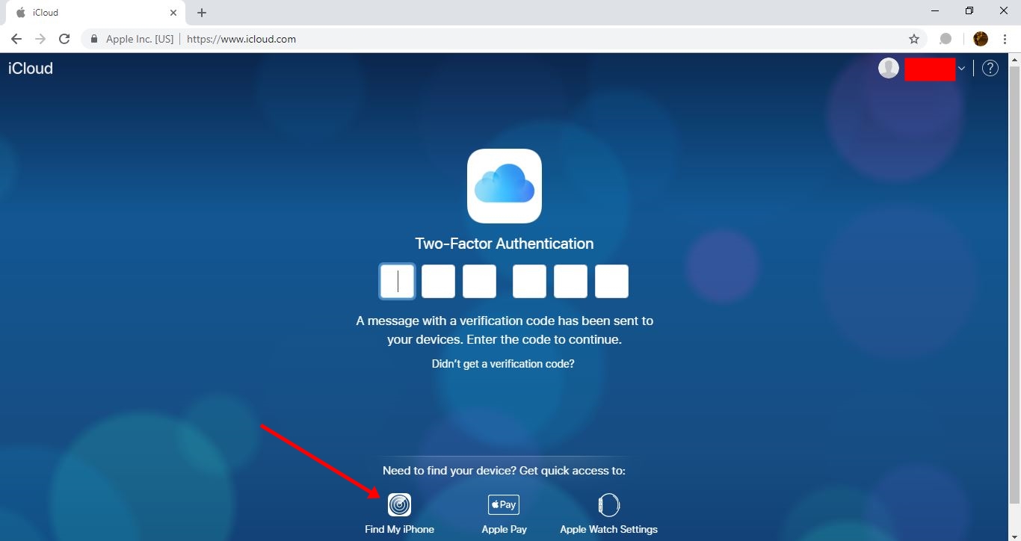This screenshot has height=541, width=1021.
Task: Click the address bar URL
Action: [241, 39]
